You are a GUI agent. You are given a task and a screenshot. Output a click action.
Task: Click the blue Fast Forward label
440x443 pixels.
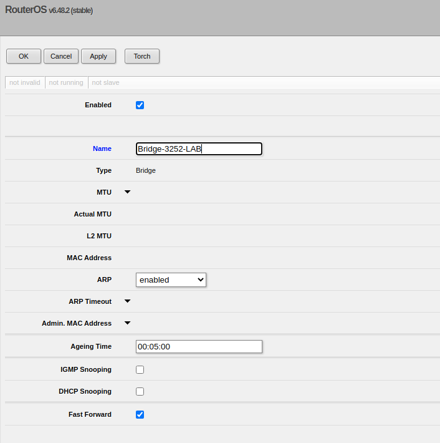coord(90,414)
